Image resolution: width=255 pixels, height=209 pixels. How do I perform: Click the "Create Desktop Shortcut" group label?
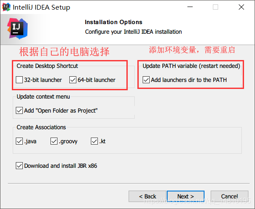pyautogui.click(x=47, y=66)
